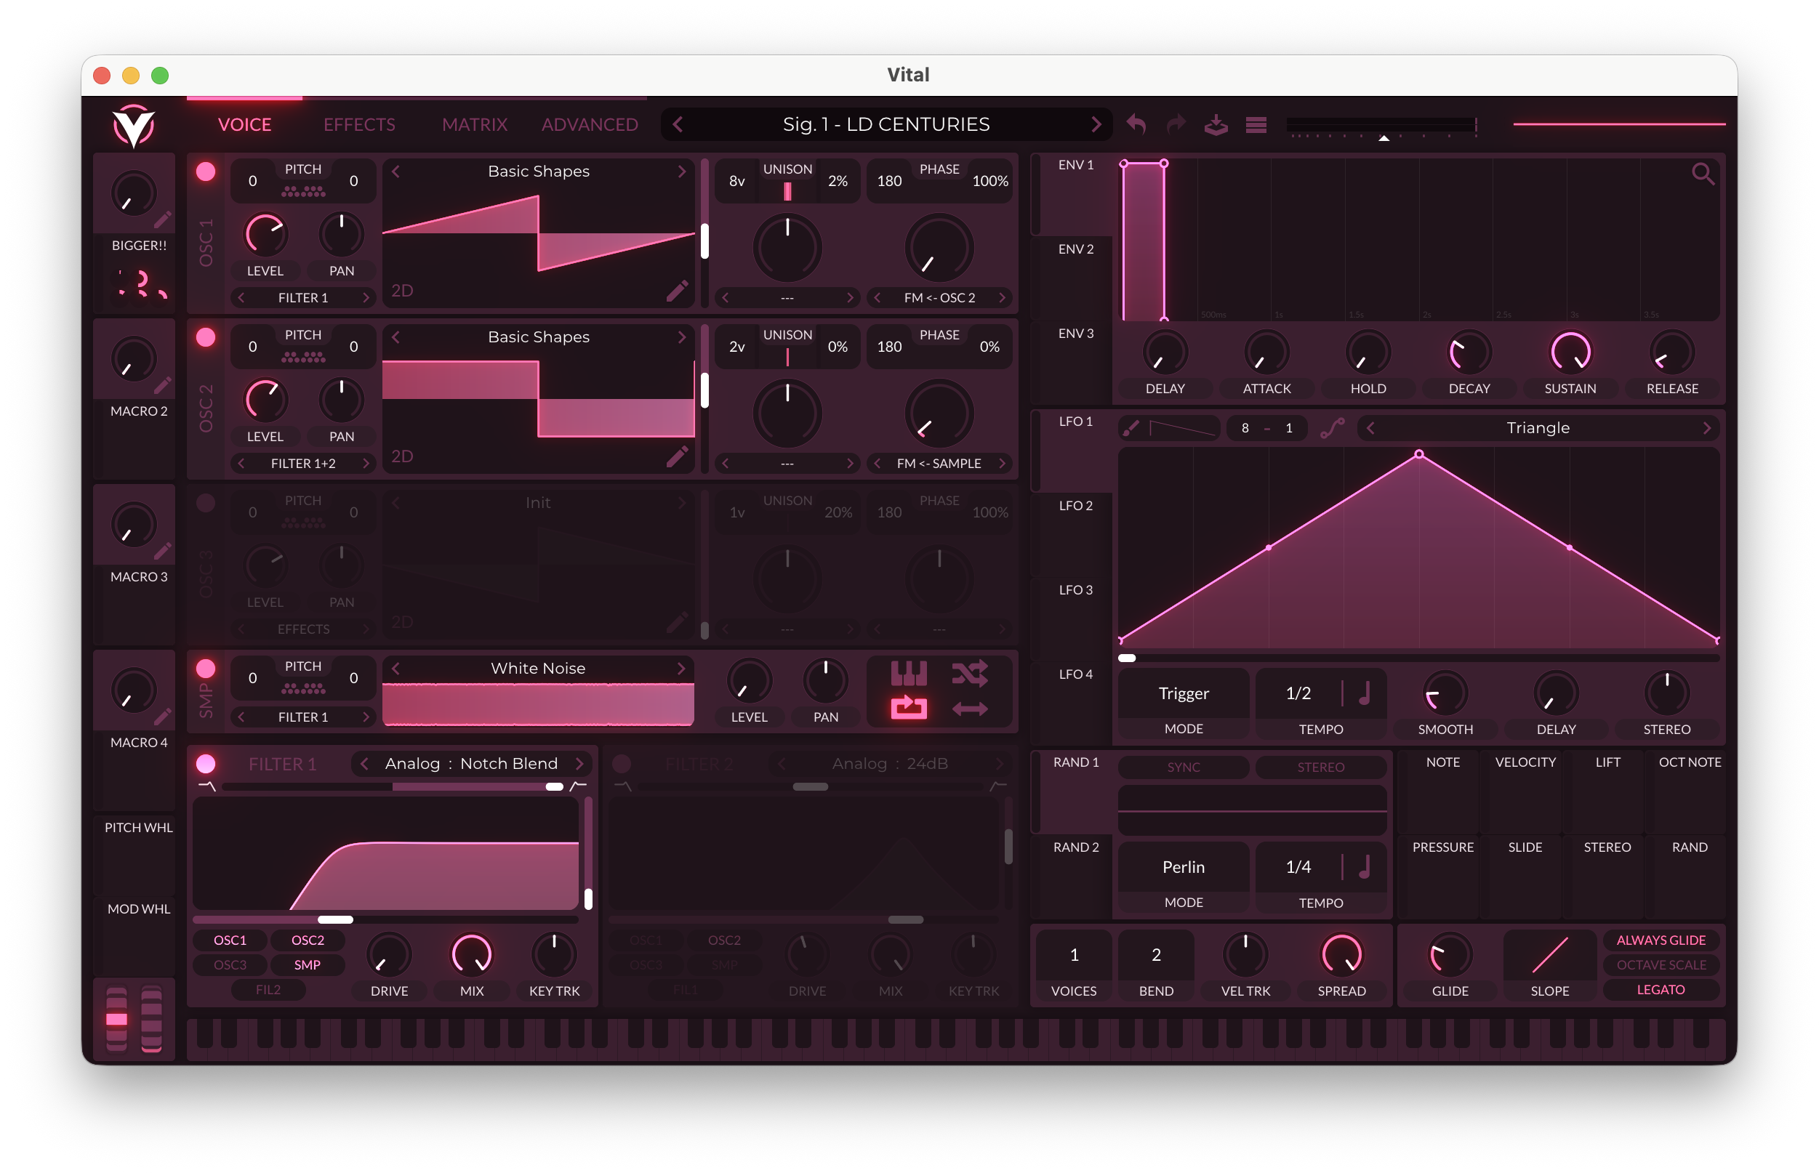1819x1173 pixels.
Task: Toggle SMP input on Filter 1
Action: click(307, 964)
